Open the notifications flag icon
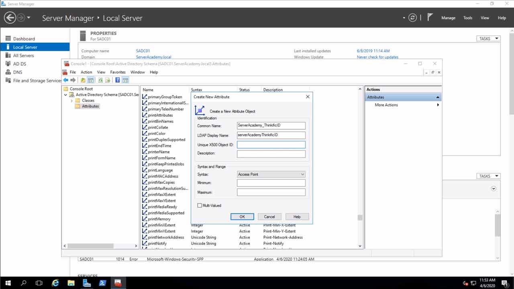This screenshot has width=514, height=289. point(430,17)
